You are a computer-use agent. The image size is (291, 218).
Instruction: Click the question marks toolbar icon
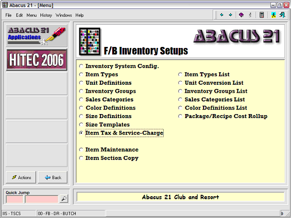(250, 15)
